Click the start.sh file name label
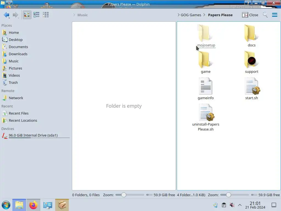The width and height of the screenshot is (281, 211). (252, 98)
